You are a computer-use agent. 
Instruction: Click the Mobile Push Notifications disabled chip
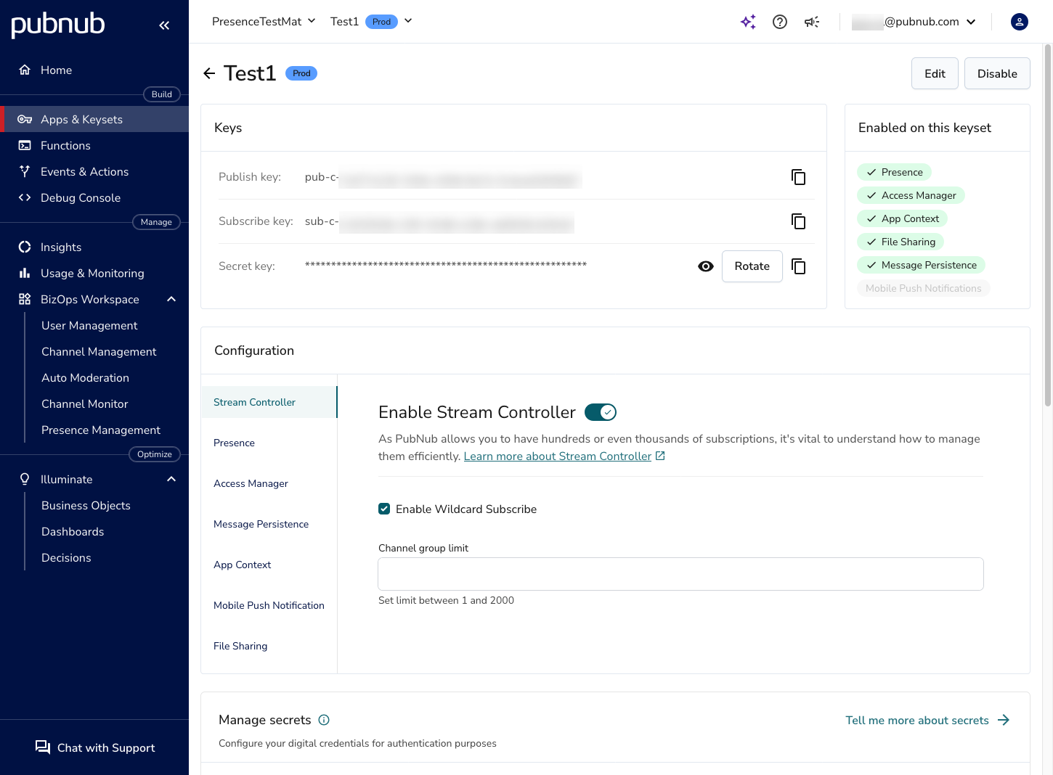(x=923, y=288)
